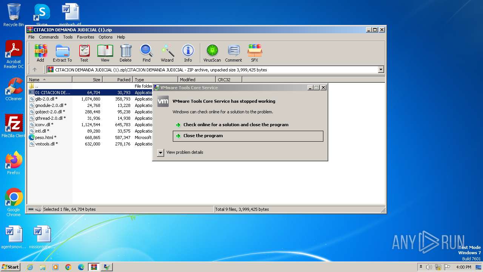Click the Comment toolbar icon
The image size is (483, 272).
coord(234,53)
